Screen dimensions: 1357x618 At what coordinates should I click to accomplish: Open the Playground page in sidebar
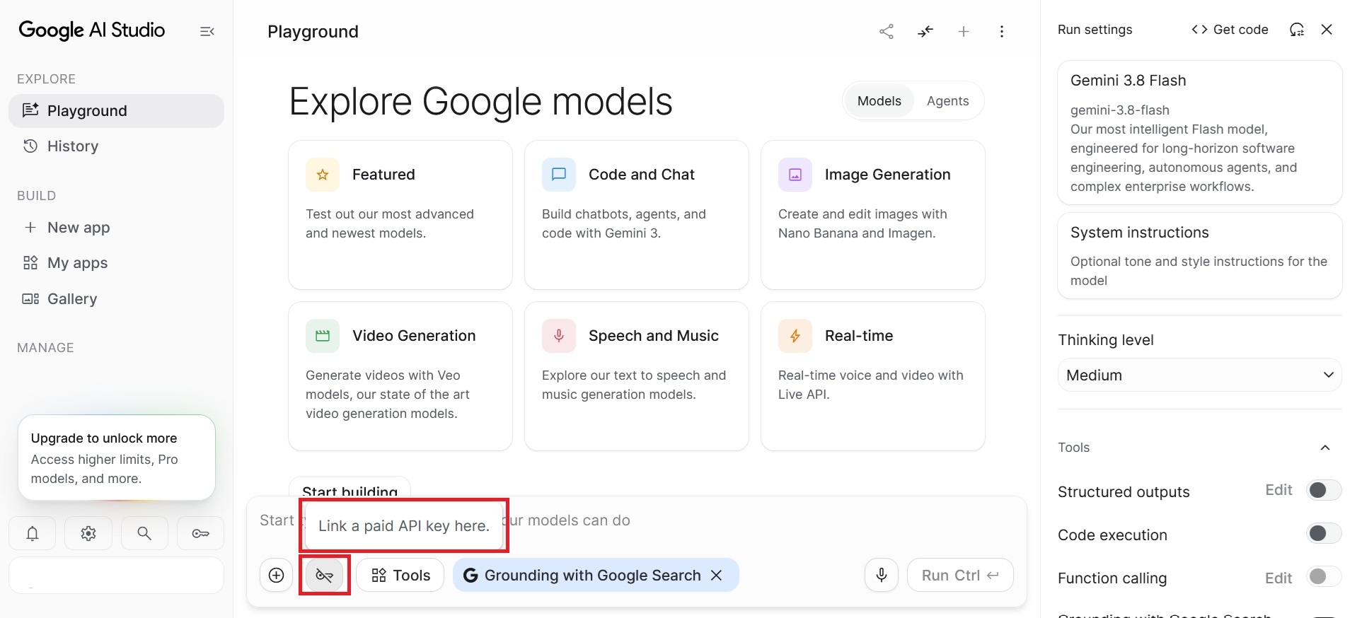[x=116, y=111]
